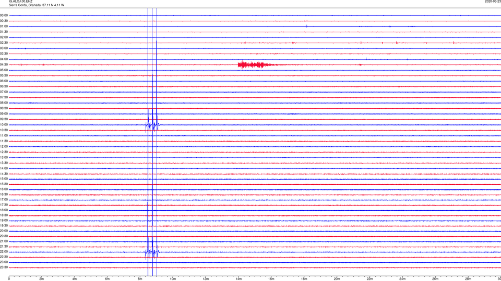Screen dimensions: 501x281
Task: Select the 14:00 time label
Action: tap(4, 168)
